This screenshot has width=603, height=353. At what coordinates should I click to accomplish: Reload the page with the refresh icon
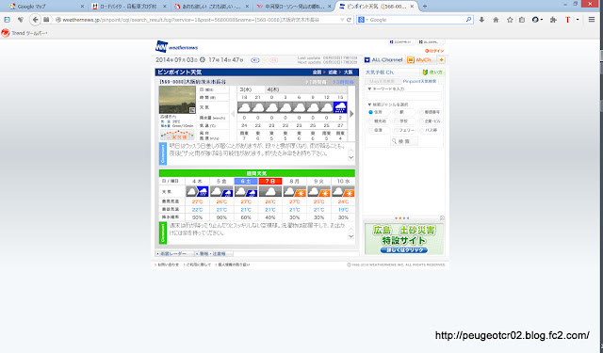(x=349, y=20)
